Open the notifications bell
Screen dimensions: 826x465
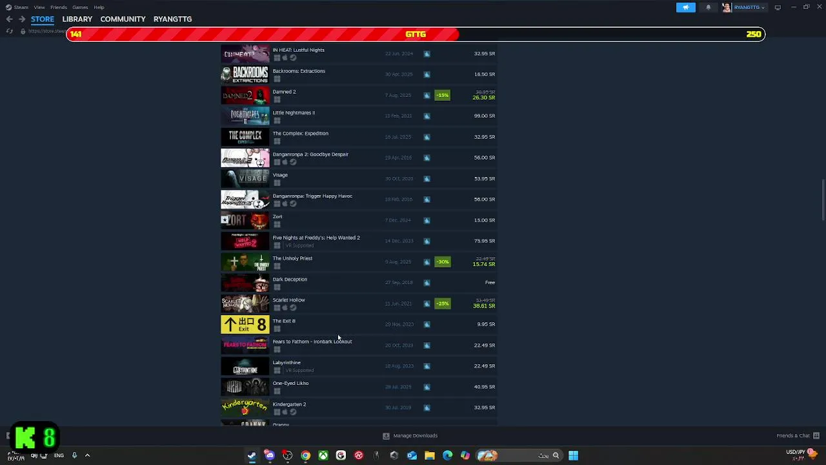tap(708, 7)
